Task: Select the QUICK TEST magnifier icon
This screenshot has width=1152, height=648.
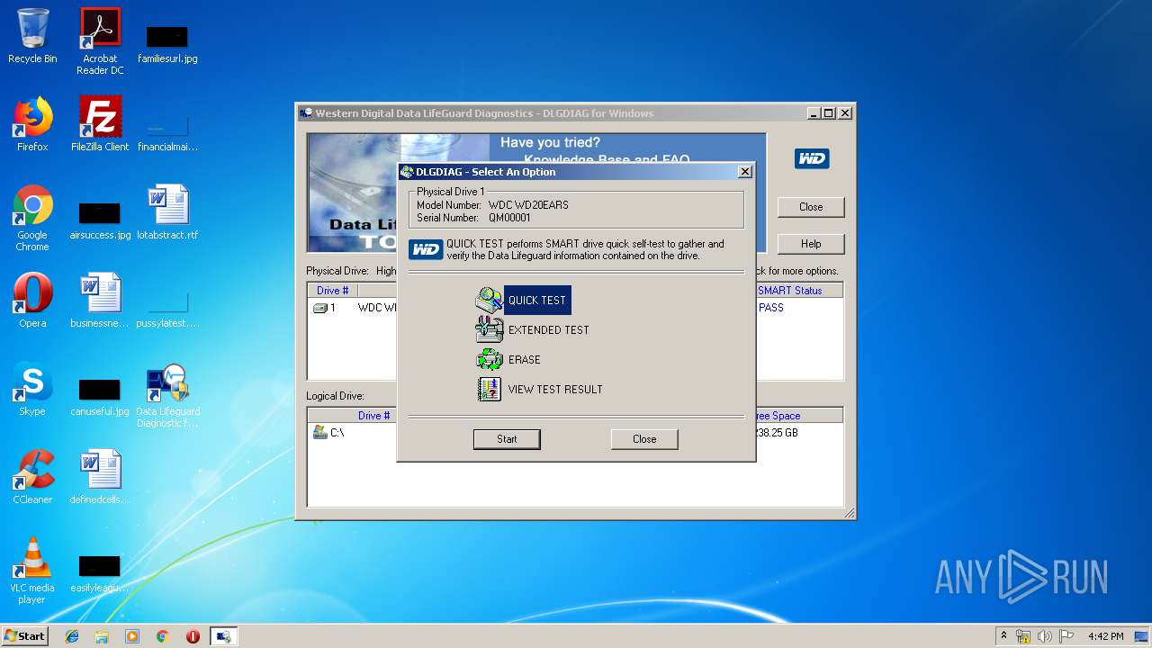Action: point(489,300)
